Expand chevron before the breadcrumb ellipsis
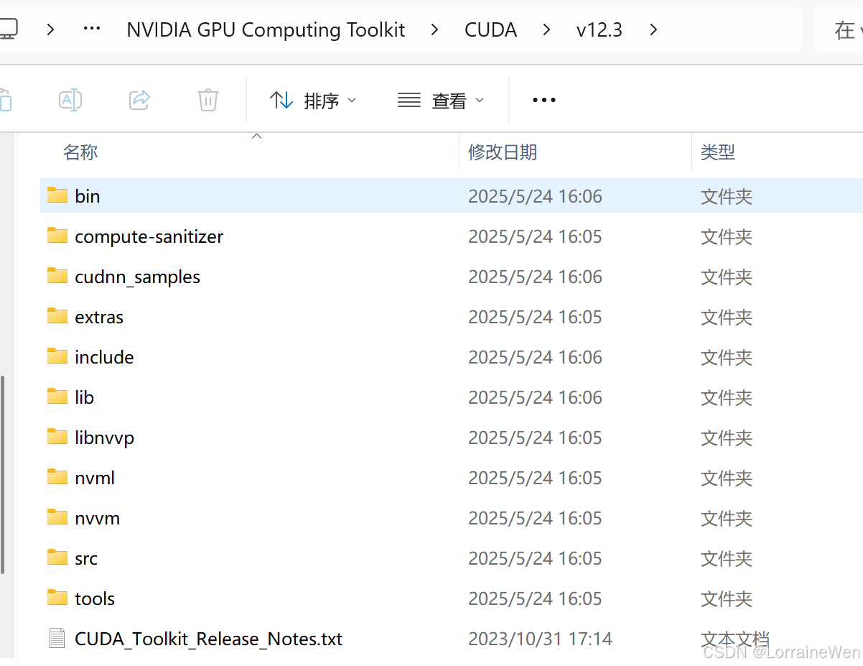The image size is (863, 666). (x=50, y=29)
